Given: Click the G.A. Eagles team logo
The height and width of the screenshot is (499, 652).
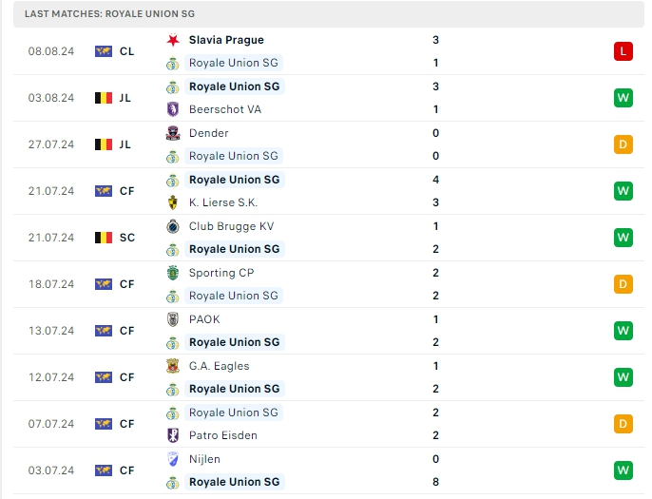Looking at the screenshot, I should [x=173, y=366].
